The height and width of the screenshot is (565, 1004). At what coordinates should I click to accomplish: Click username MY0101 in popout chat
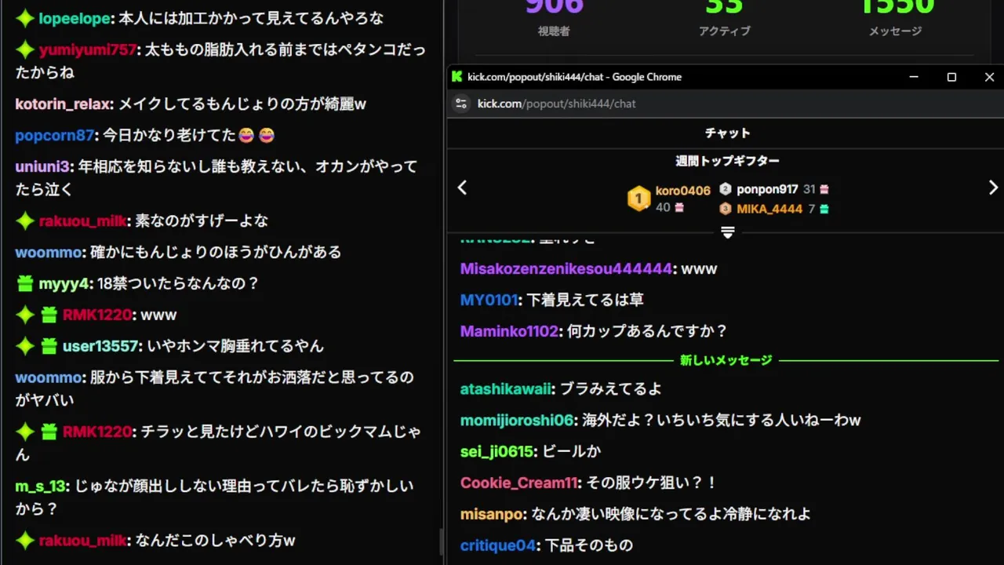(489, 300)
